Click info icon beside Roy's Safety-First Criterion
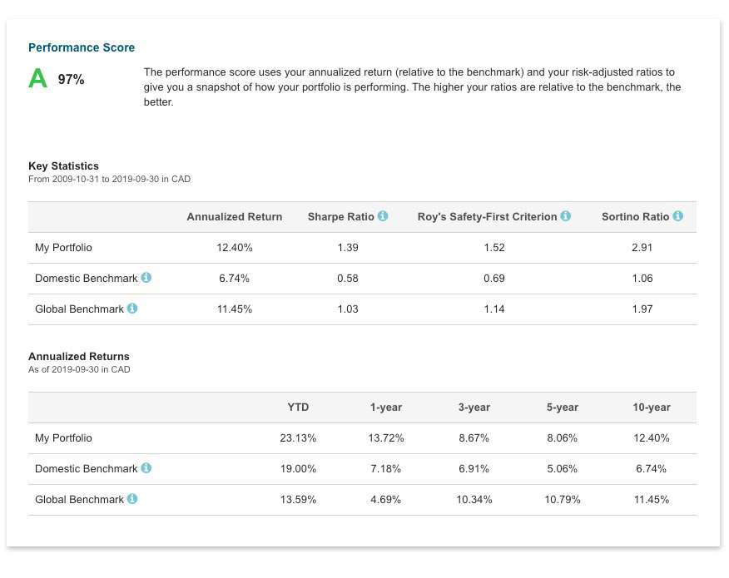 [565, 216]
